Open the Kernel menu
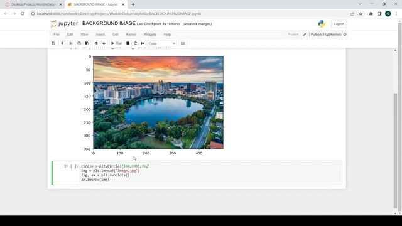 click(131, 35)
